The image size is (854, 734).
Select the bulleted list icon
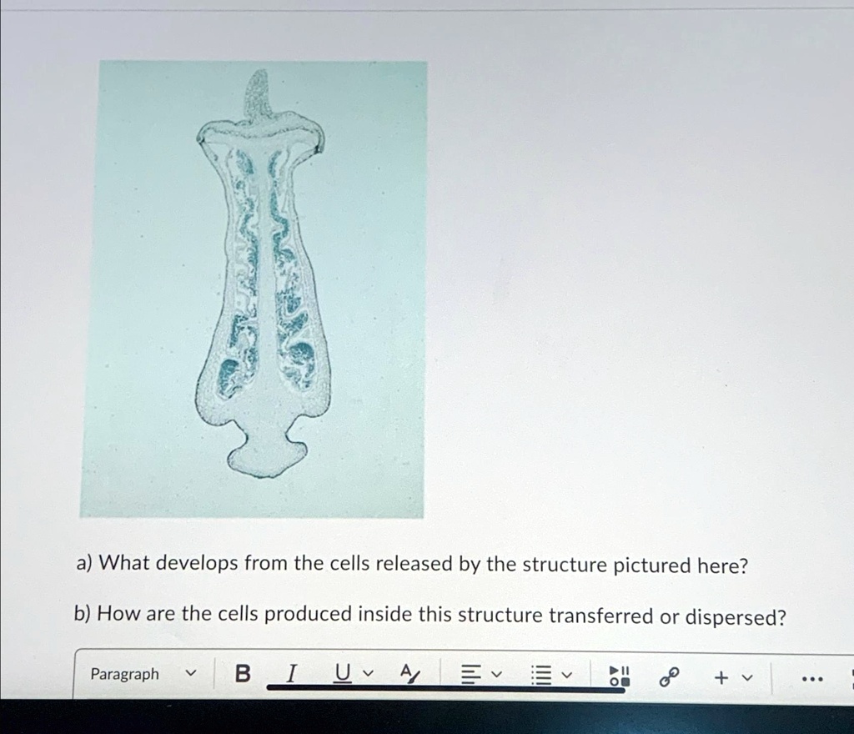pos(542,674)
